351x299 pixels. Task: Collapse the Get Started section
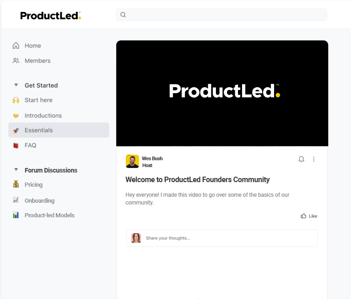(16, 85)
